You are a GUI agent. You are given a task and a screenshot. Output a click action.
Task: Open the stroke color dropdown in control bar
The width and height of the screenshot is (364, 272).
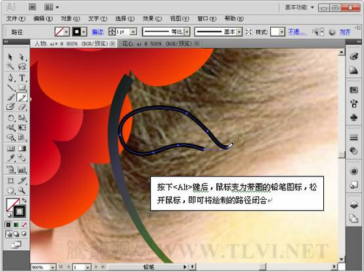click(x=84, y=32)
